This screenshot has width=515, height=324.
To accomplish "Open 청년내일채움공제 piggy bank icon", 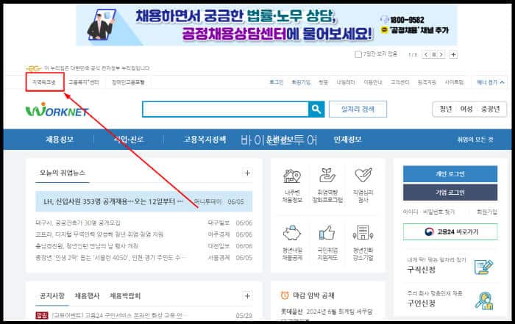I will 292,232.
